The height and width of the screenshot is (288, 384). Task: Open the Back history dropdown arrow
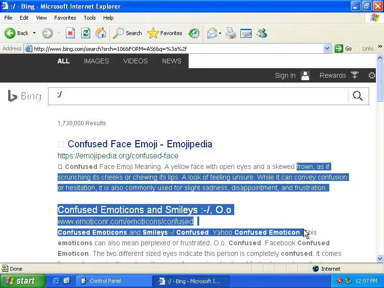pos(34,33)
